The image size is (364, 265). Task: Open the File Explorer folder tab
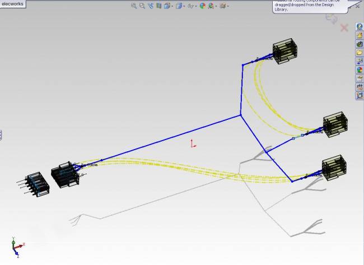tap(360, 53)
